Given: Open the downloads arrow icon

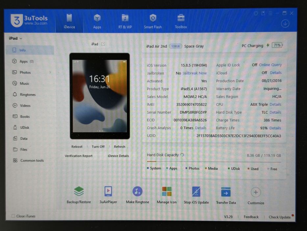Looking at the screenshot, I should pyautogui.click(x=285, y=24).
